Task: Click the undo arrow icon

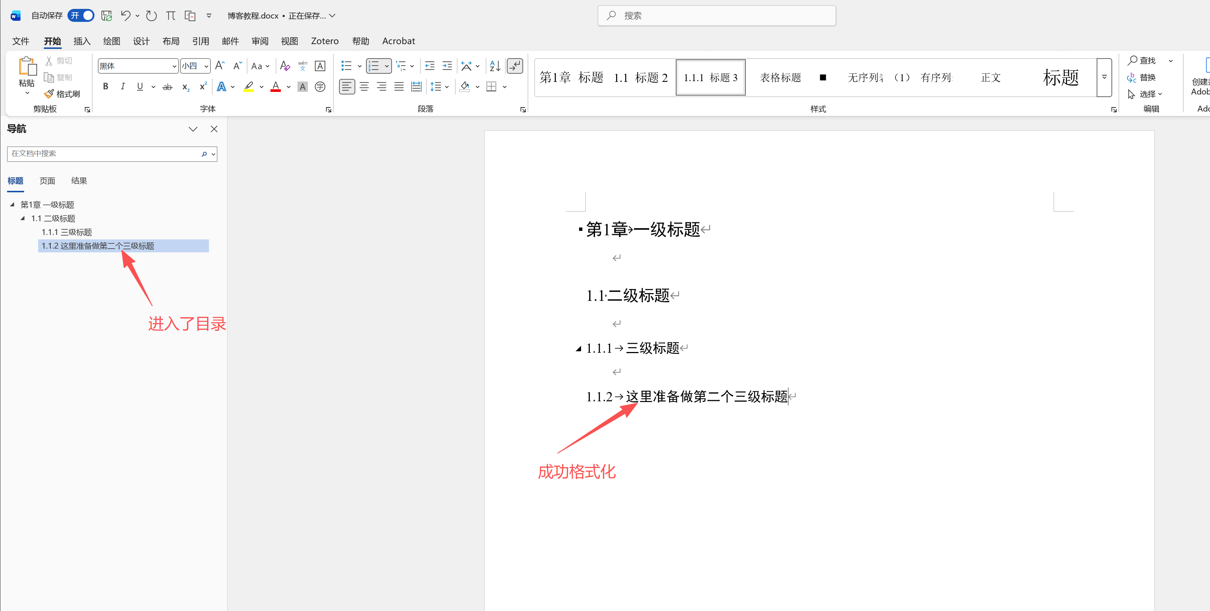Action: (125, 16)
